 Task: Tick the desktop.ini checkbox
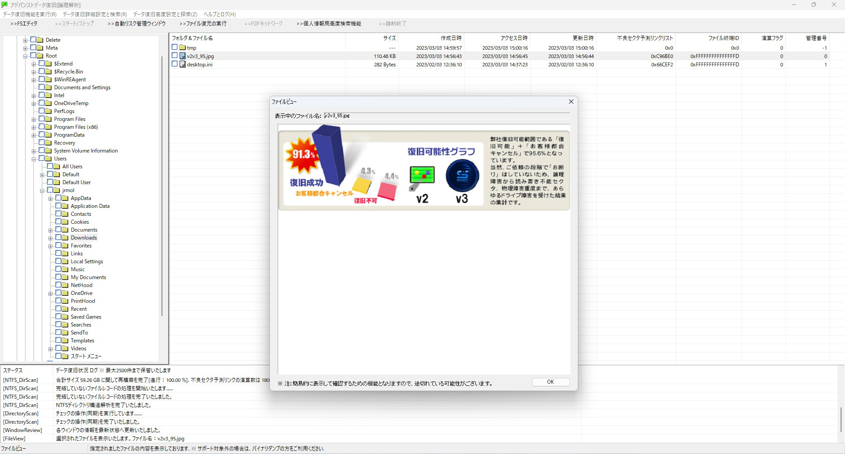click(175, 64)
